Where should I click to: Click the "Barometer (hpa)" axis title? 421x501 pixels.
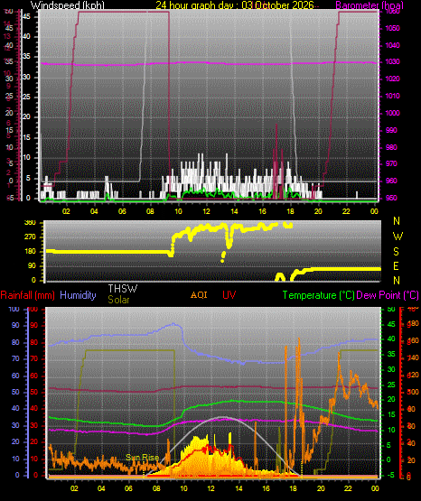(370, 5)
